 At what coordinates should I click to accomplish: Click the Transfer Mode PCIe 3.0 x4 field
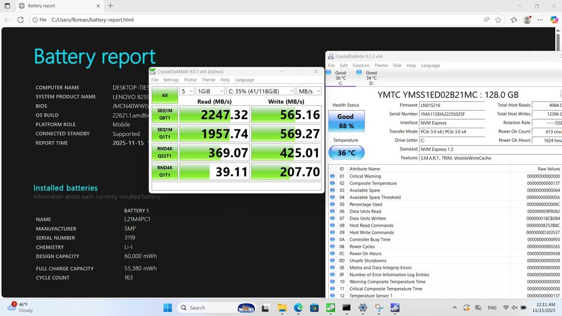pos(452,132)
